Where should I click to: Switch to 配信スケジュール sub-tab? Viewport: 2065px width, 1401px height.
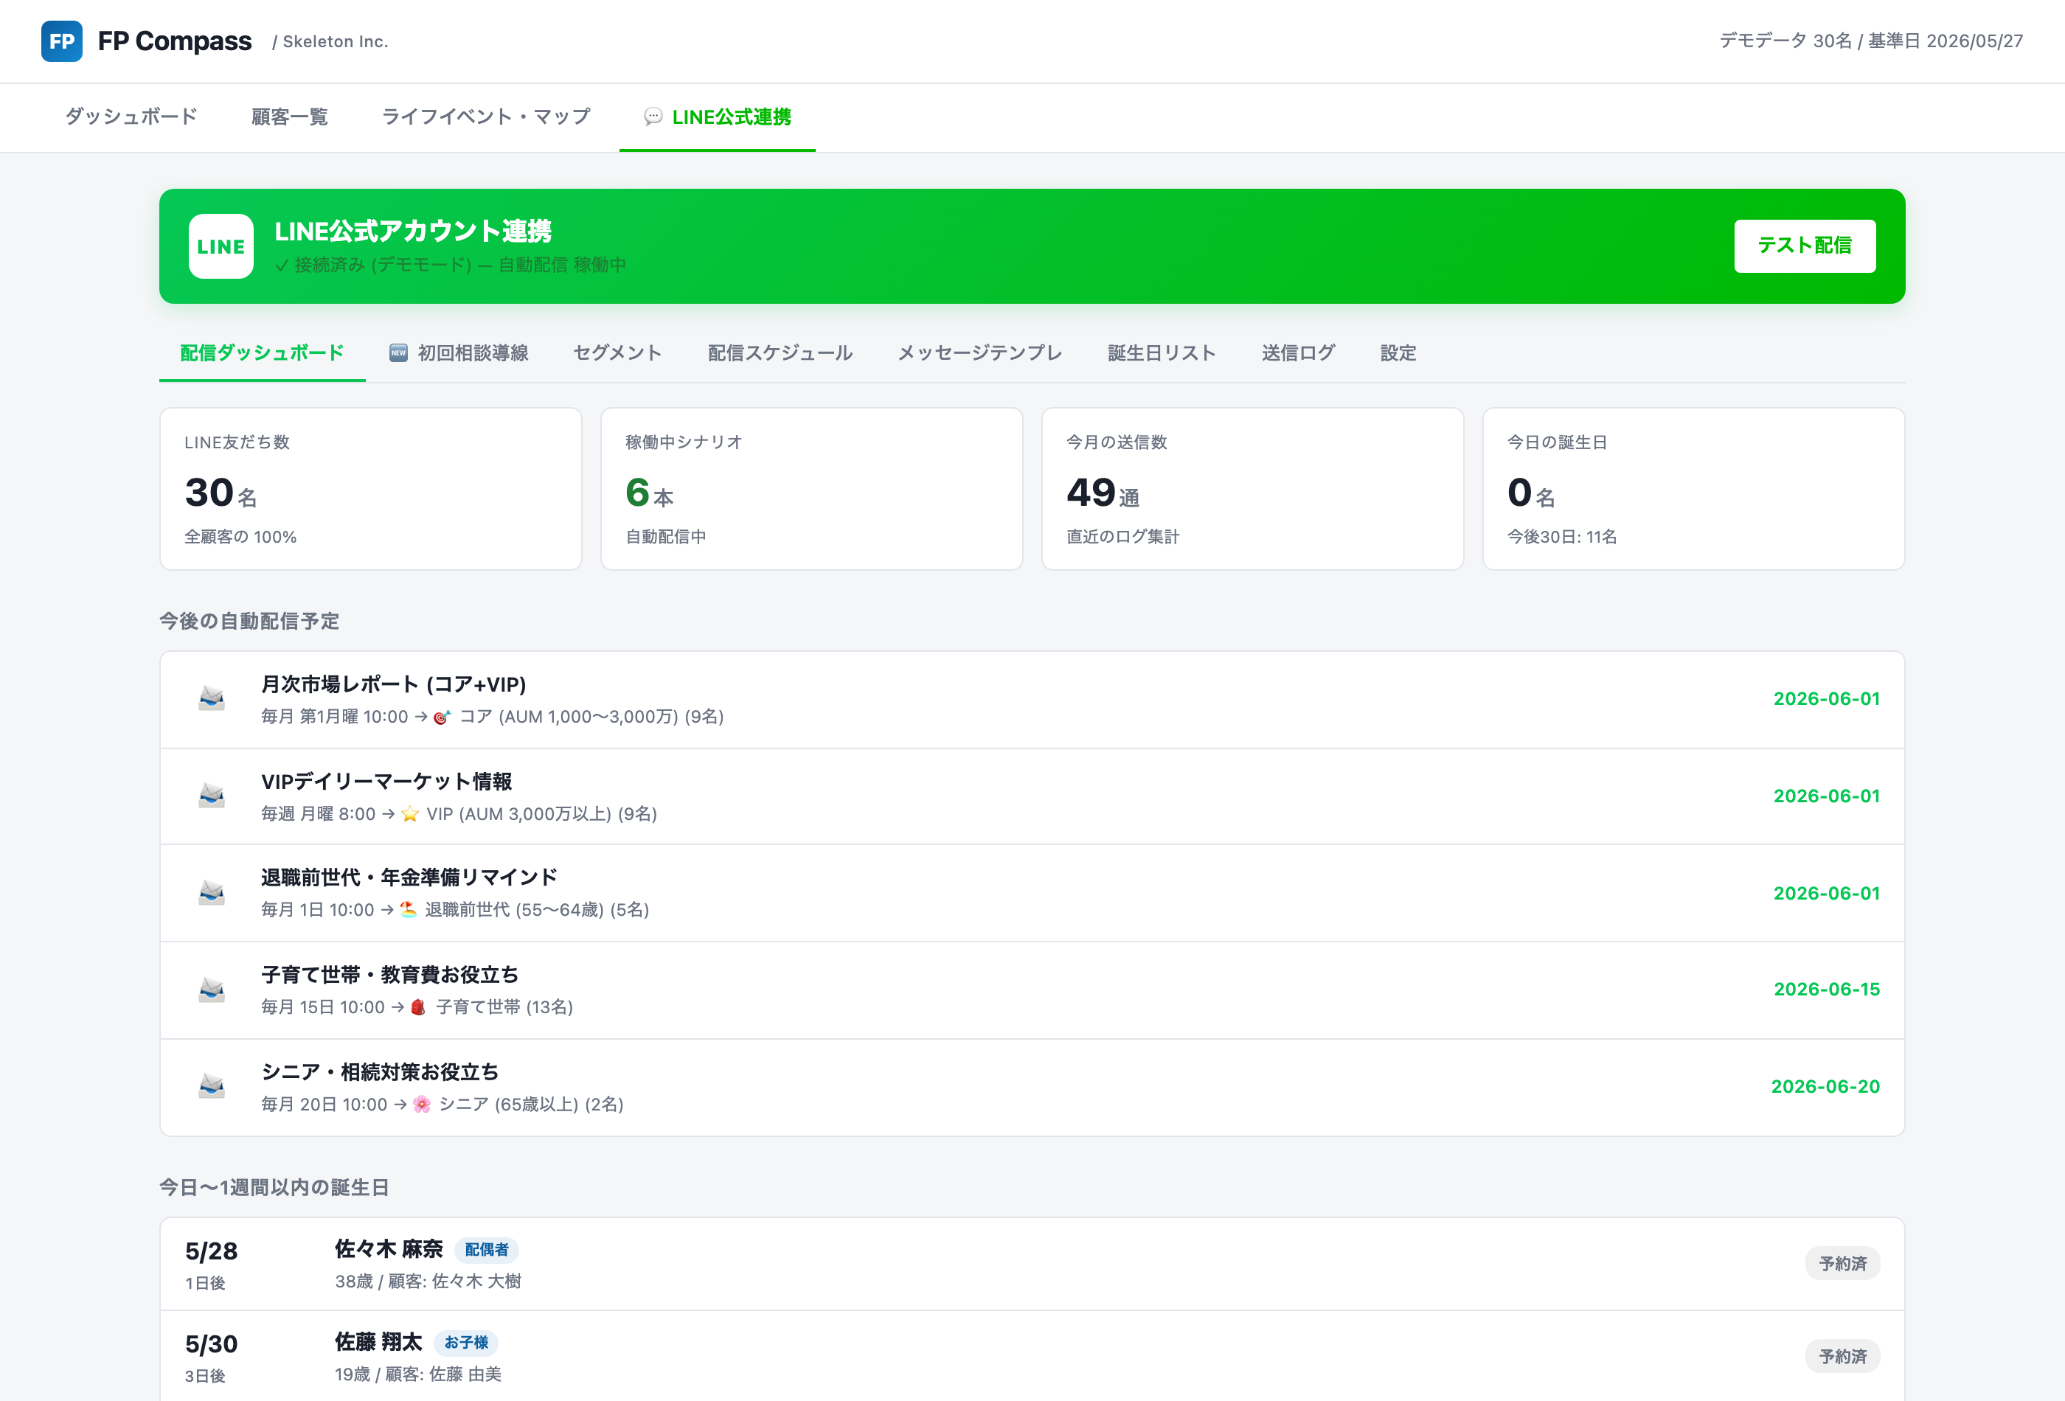(780, 352)
